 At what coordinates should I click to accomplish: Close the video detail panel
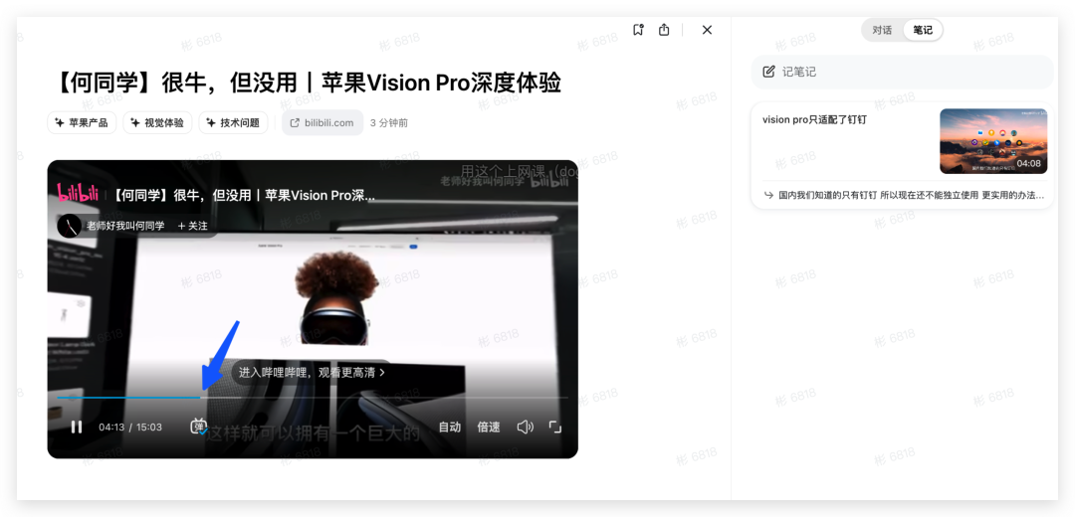[707, 30]
